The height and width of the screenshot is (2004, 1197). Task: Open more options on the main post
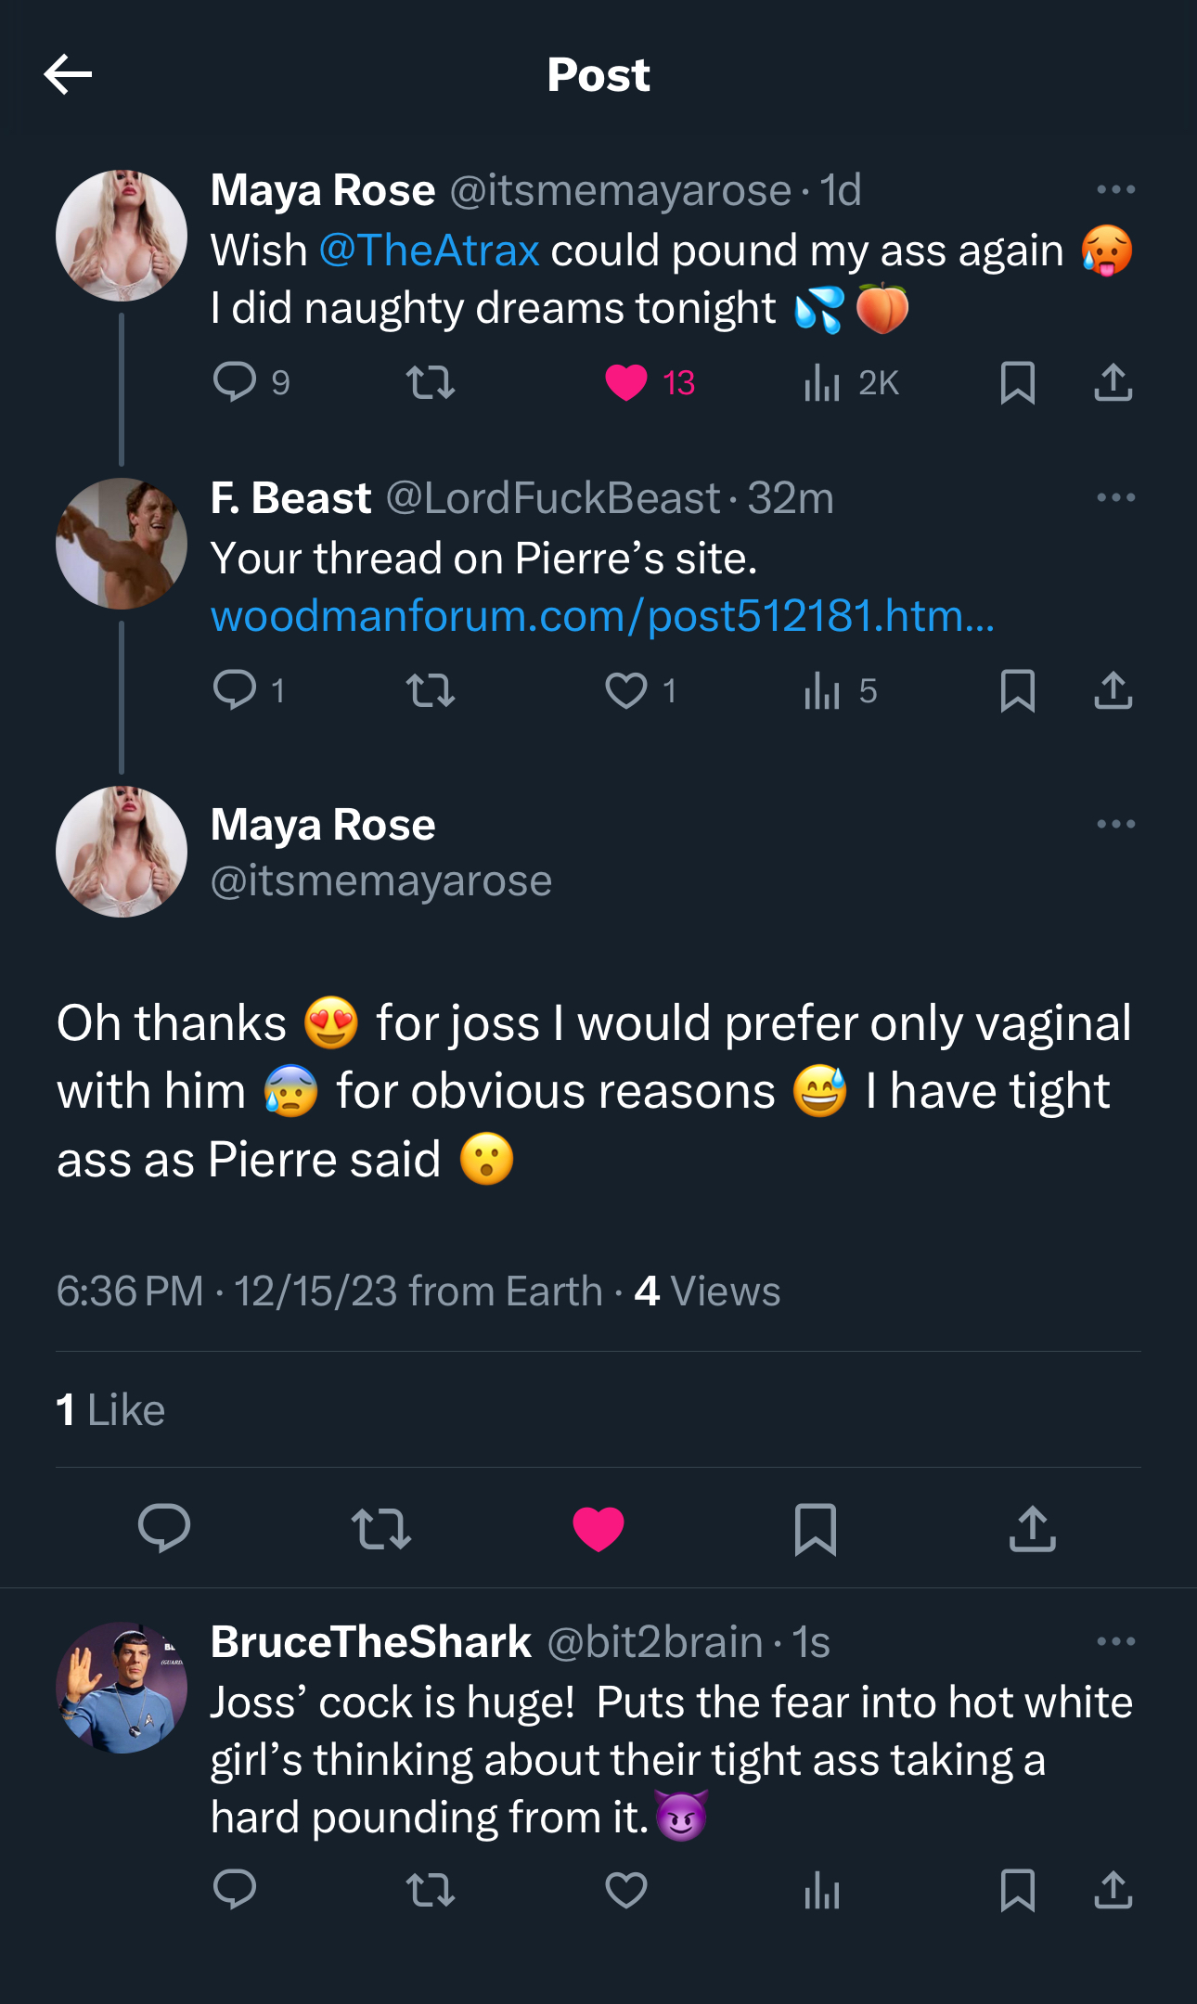point(1114,825)
